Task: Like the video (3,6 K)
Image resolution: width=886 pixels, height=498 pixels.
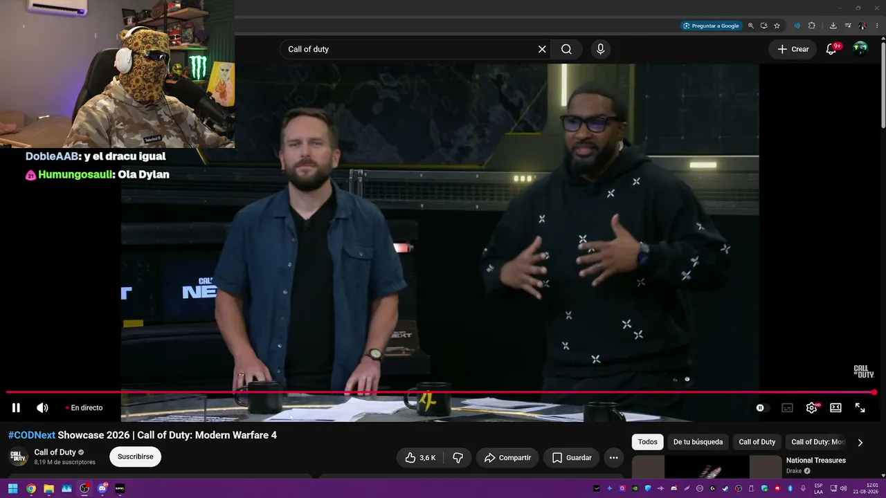Action: tap(420, 458)
